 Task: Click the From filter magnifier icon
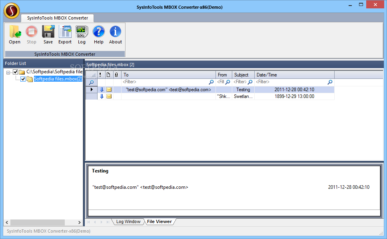(x=228, y=82)
